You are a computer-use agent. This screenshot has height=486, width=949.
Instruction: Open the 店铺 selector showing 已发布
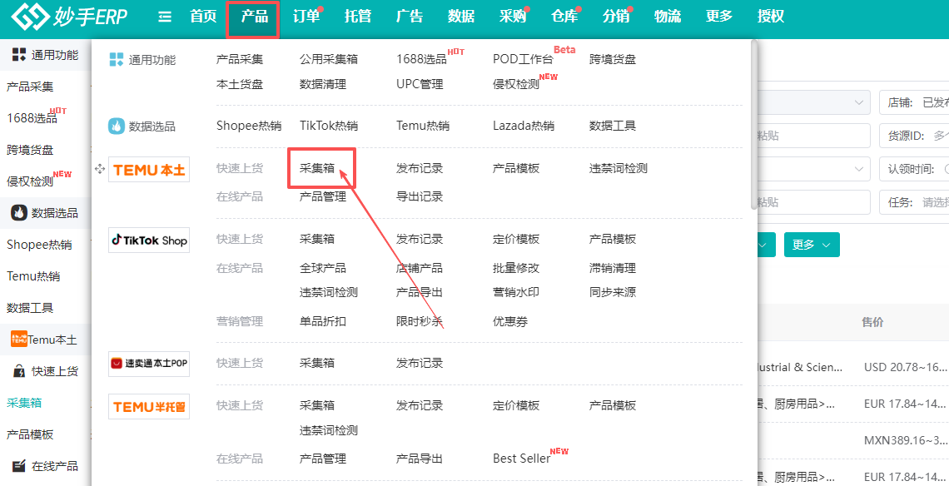(914, 102)
